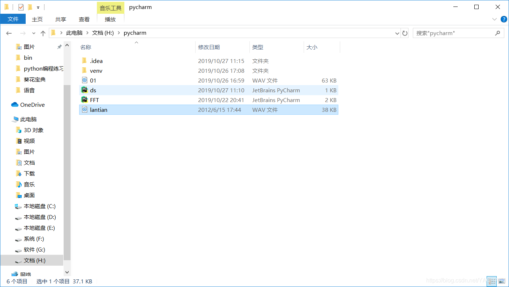
Task: Open the 播放 ribbon tab
Action: [110, 19]
